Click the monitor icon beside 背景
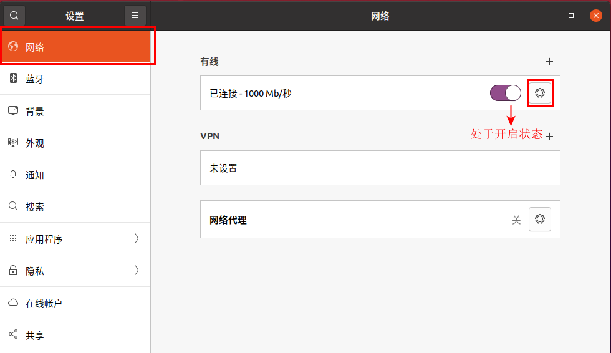This screenshot has height=353, width=611. 13,110
